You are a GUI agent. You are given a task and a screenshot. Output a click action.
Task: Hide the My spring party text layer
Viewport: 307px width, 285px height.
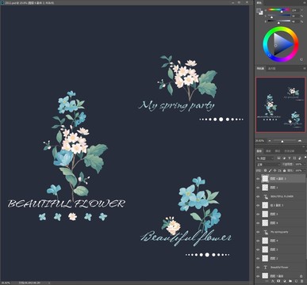click(258, 232)
